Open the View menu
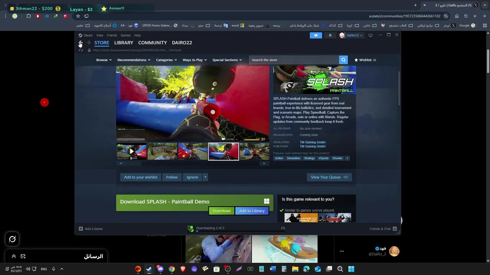 [x=100, y=35]
